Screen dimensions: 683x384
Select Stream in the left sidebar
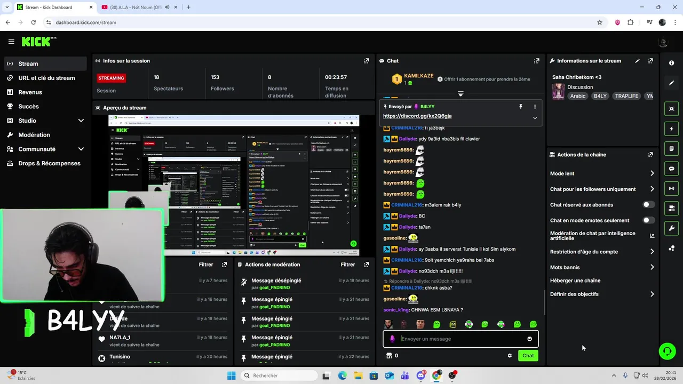click(x=45, y=63)
